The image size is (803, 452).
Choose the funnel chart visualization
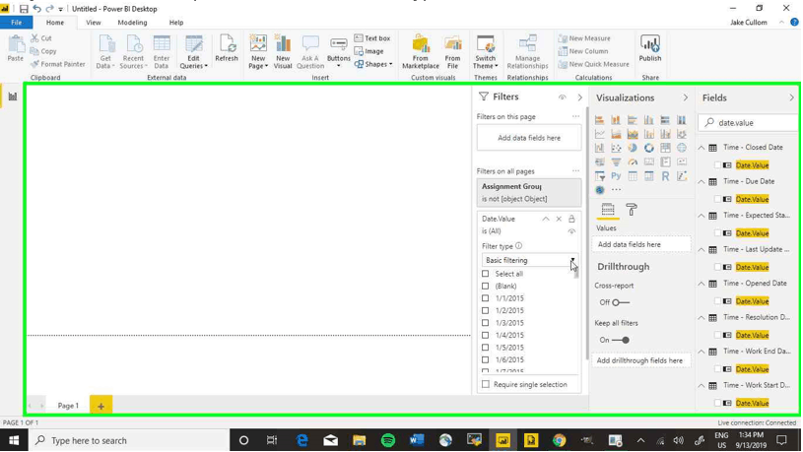(616, 161)
